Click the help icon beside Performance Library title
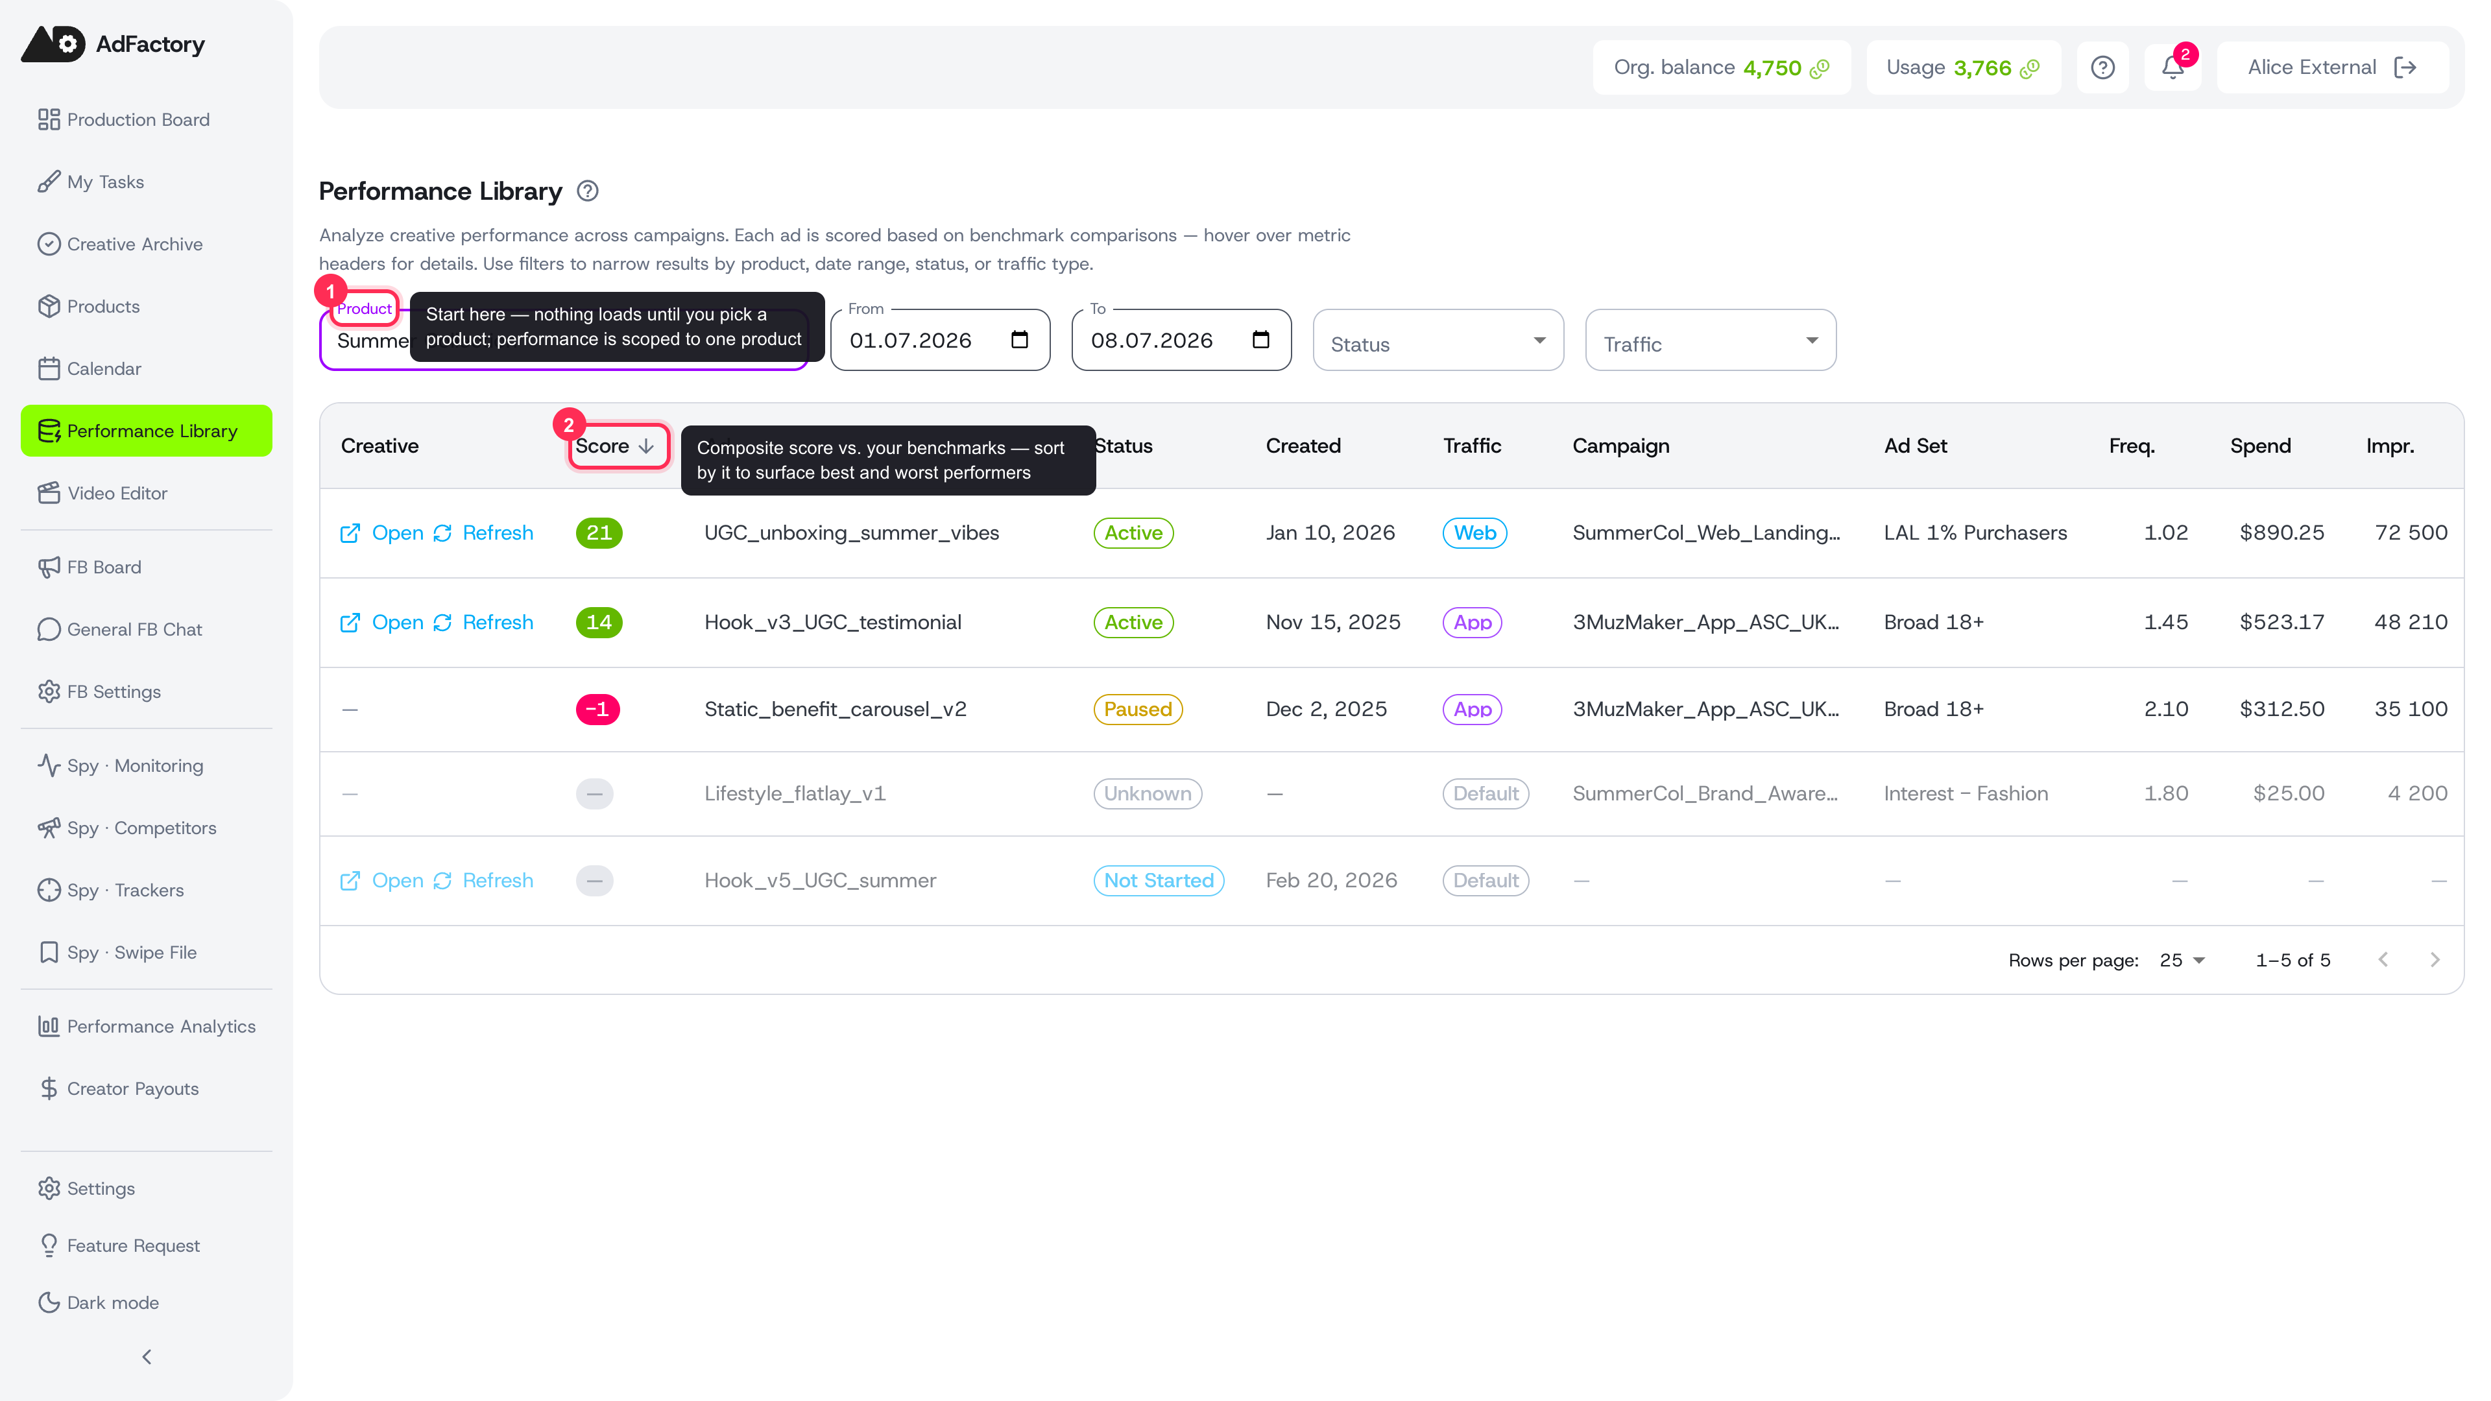Screen dimensions: 2491x1401 tap(587, 191)
